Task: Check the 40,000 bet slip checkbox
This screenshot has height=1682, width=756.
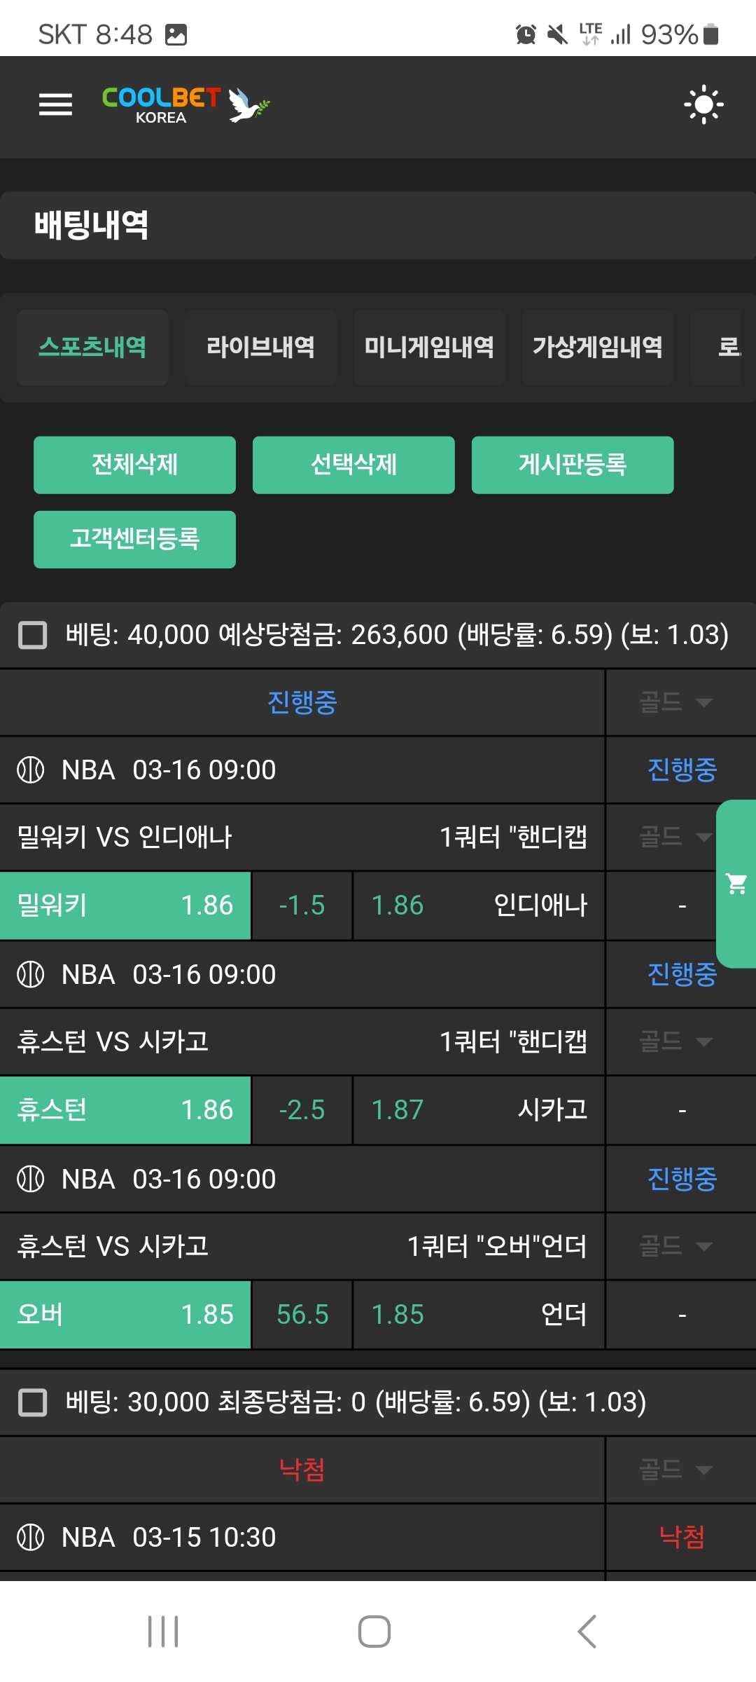Action: [33, 635]
